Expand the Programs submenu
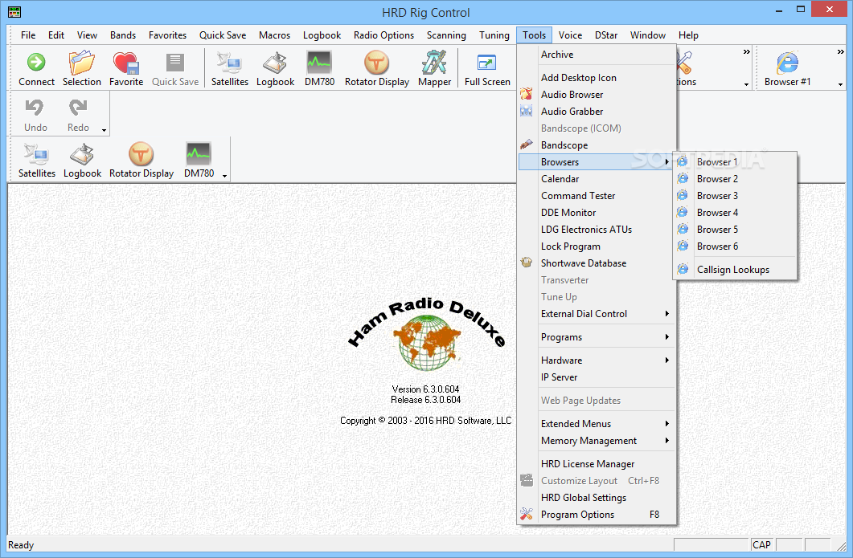 click(667, 337)
